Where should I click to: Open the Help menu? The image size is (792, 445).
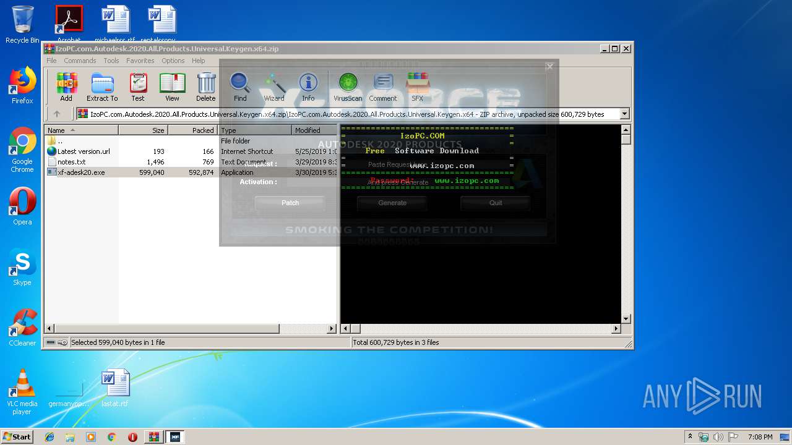(x=198, y=61)
